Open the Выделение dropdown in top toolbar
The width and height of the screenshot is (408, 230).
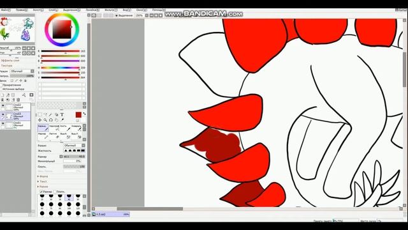[x=124, y=15]
